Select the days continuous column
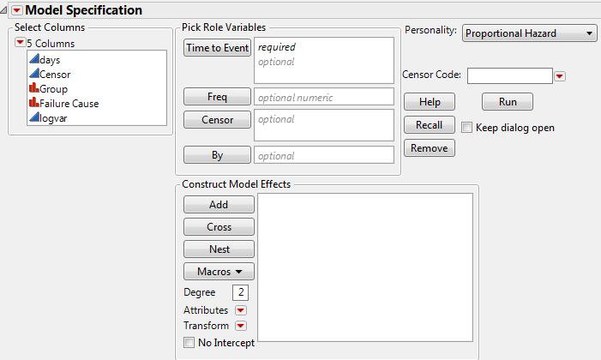 point(50,60)
